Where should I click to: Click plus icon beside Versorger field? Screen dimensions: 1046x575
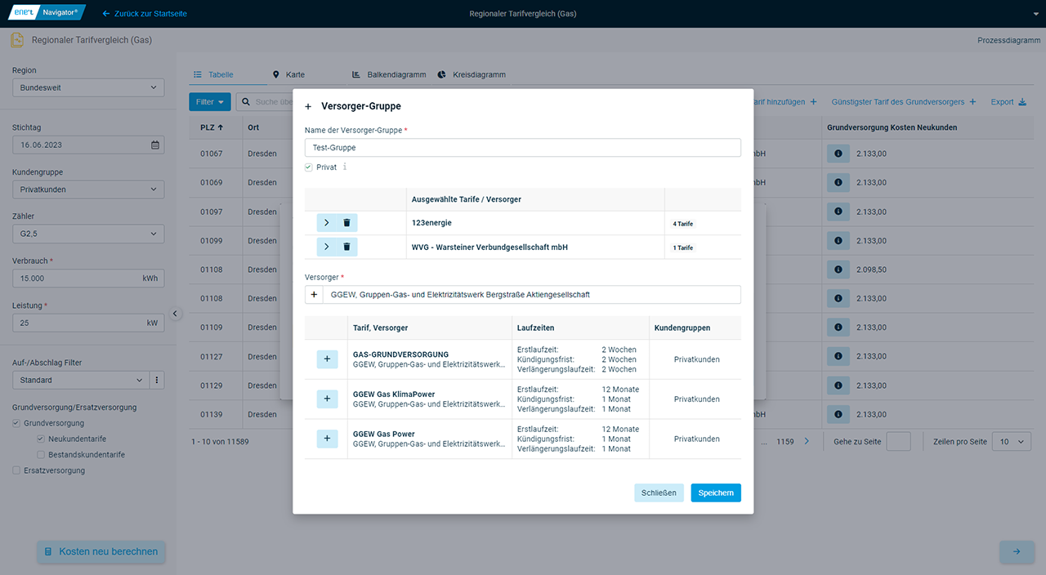click(x=315, y=295)
